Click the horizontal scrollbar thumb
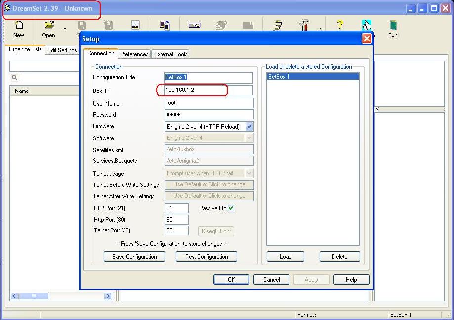This screenshot has height=320, width=454. coord(34,296)
